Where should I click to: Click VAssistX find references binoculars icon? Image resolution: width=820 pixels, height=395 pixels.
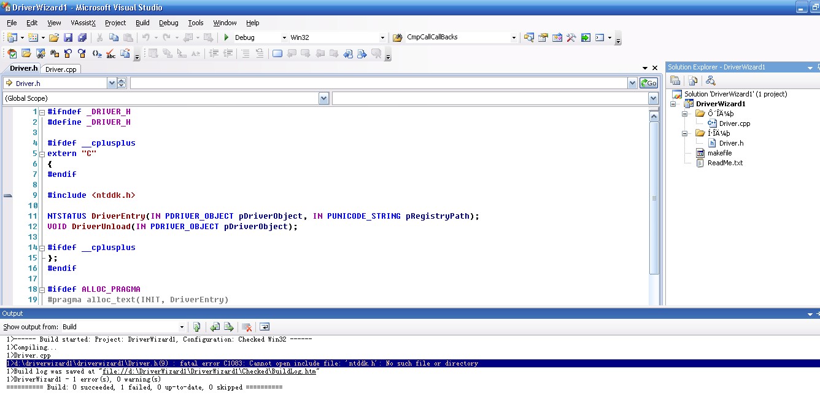click(55, 54)
